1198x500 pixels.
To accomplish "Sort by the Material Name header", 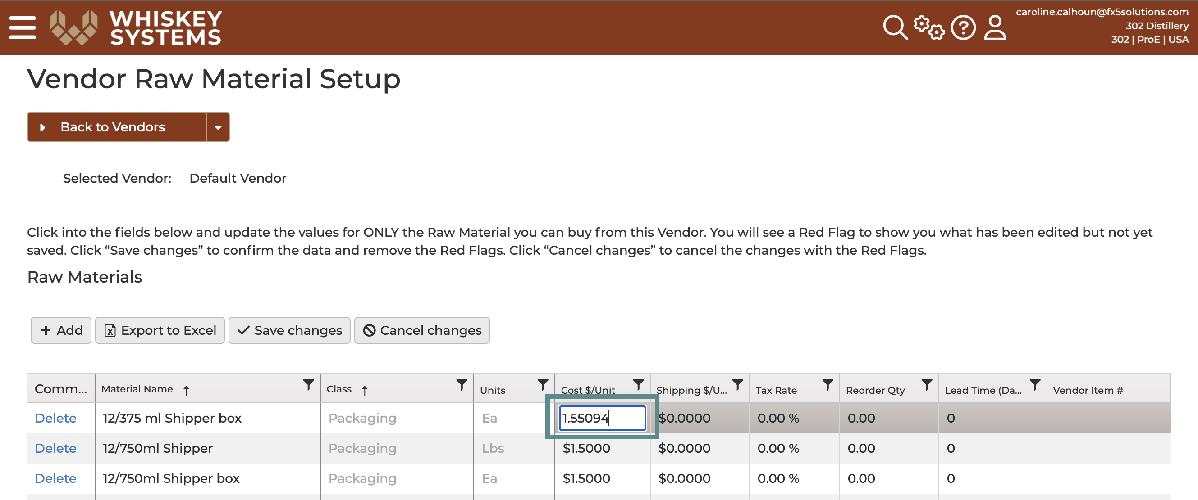I will click(x=137, y=389).
